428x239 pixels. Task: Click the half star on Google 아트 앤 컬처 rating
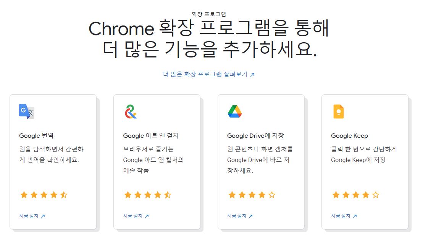pyautogui.click(x=167, y=194)
